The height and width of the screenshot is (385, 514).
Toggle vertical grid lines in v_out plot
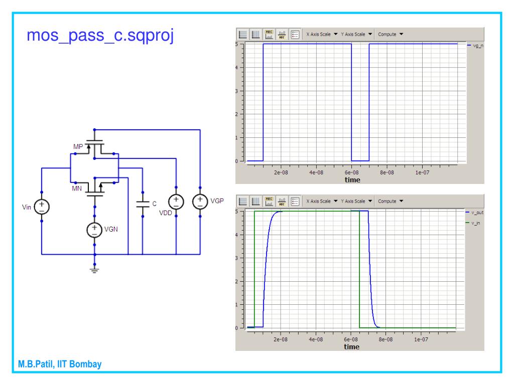[255, 202]
